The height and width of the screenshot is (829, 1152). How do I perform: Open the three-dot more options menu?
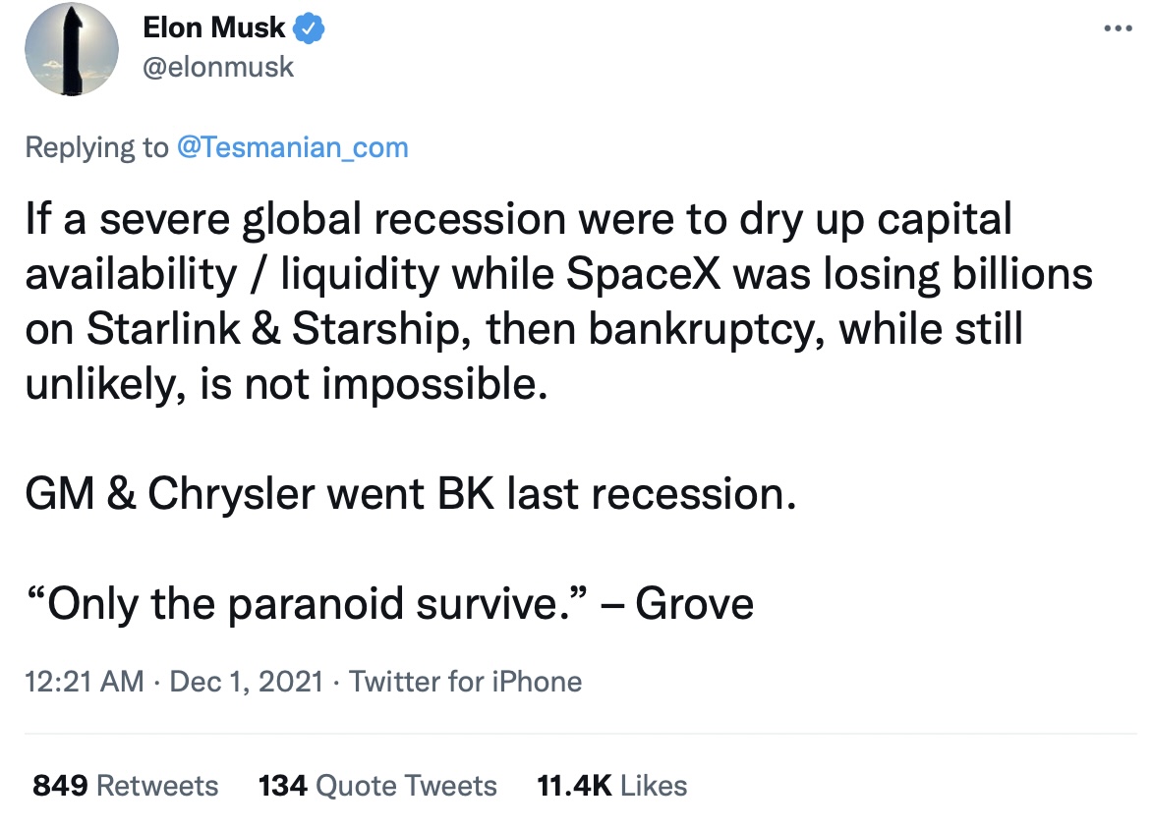[x=1118, y=28]
